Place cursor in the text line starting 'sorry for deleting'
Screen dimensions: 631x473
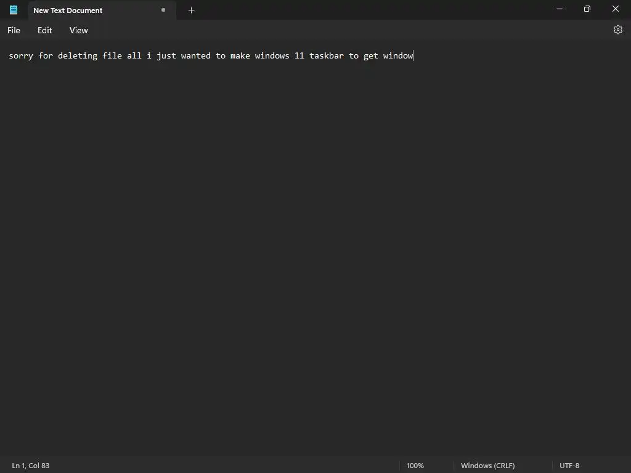pyautogui.click(x=211, y=55)
